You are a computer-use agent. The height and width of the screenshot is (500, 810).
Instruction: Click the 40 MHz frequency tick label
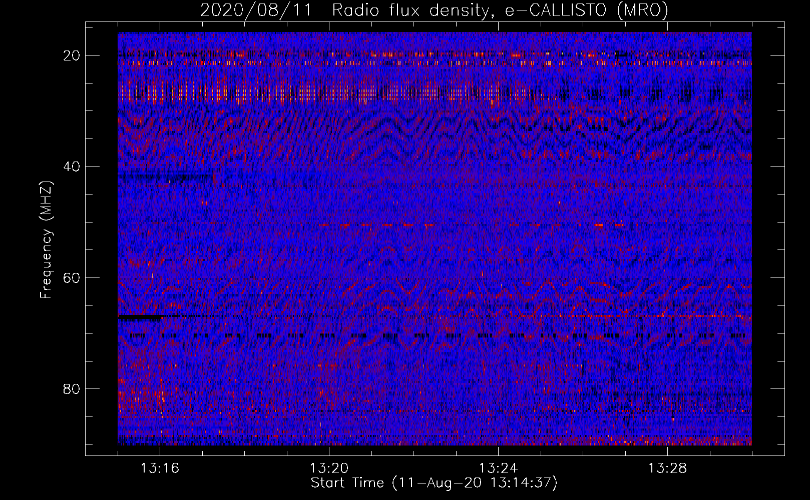[72, 166]
